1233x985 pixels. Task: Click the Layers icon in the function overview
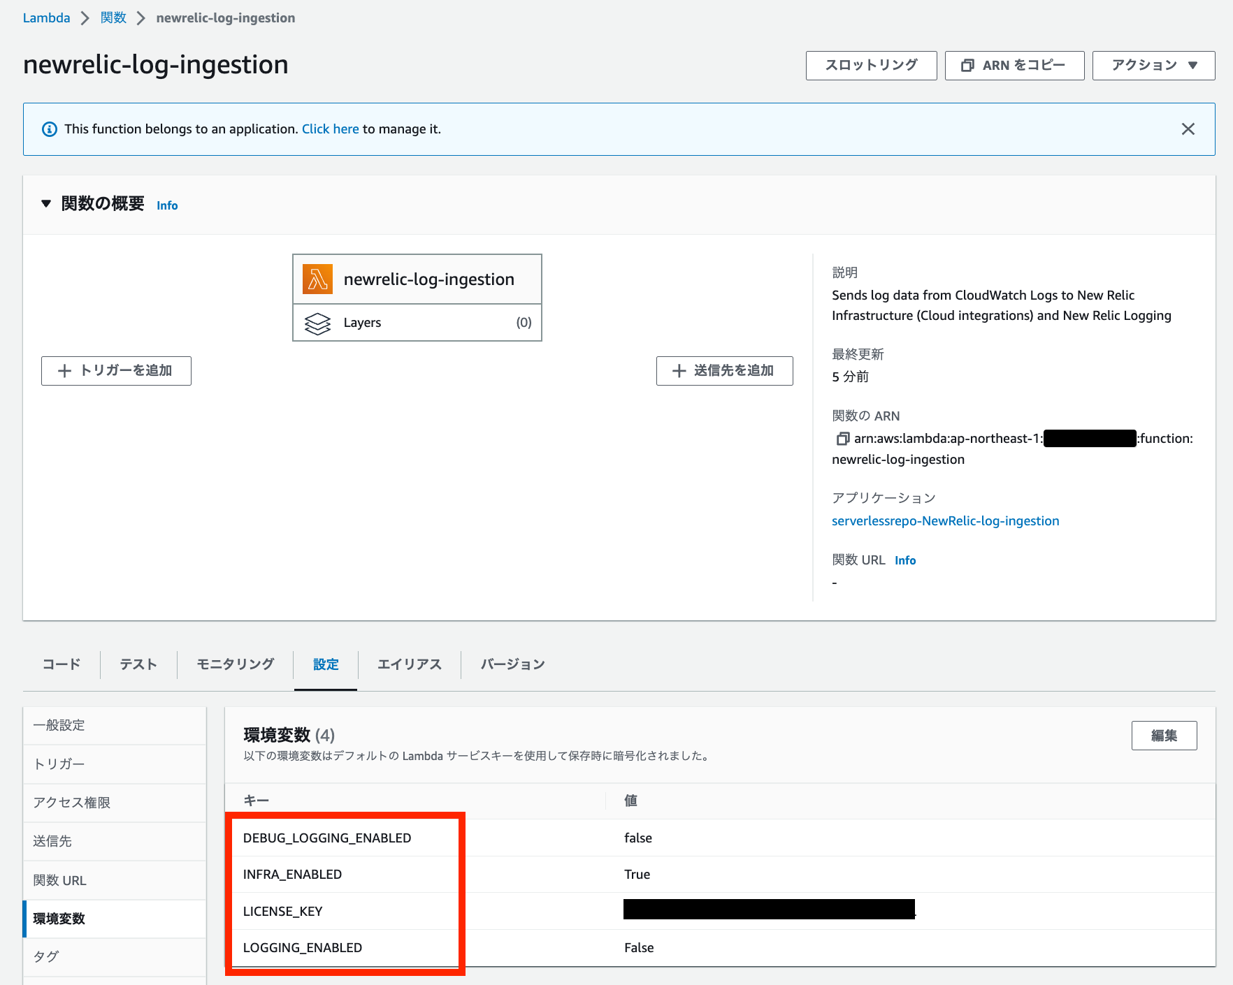tap(318, 323)
